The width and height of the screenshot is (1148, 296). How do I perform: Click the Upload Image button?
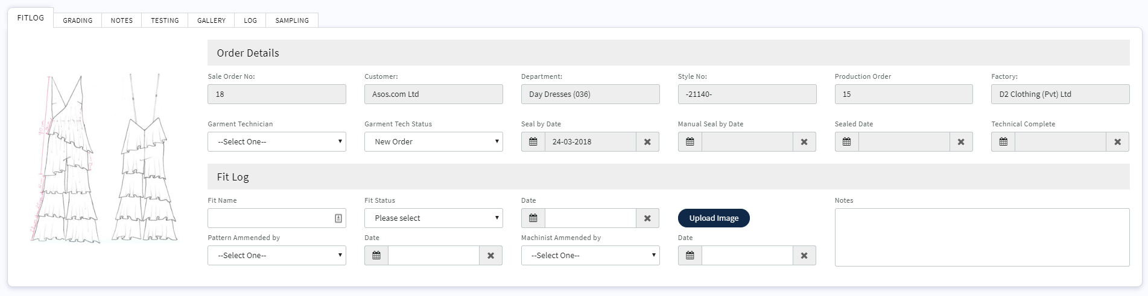point(714,218)
